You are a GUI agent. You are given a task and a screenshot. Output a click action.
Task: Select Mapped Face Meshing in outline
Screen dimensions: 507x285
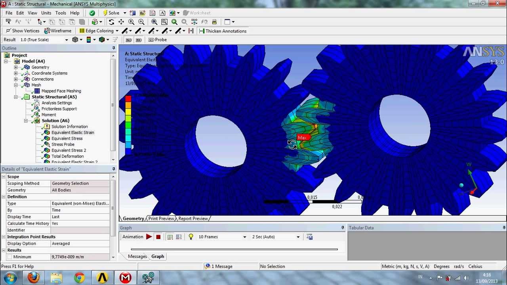61,91
